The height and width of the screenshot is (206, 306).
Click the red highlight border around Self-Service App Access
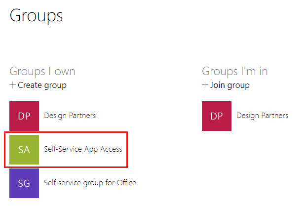(x=128, y=149)
